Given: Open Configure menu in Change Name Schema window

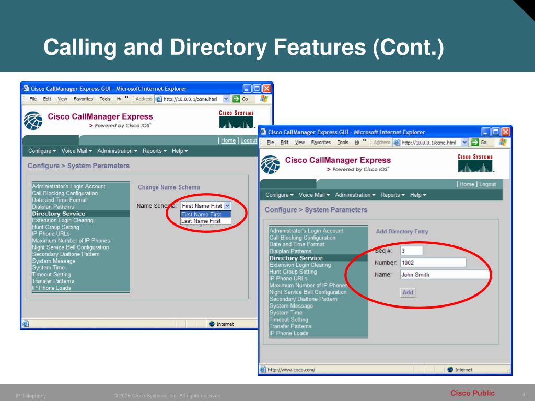Looking at the screenshot, I should point(42,151).
